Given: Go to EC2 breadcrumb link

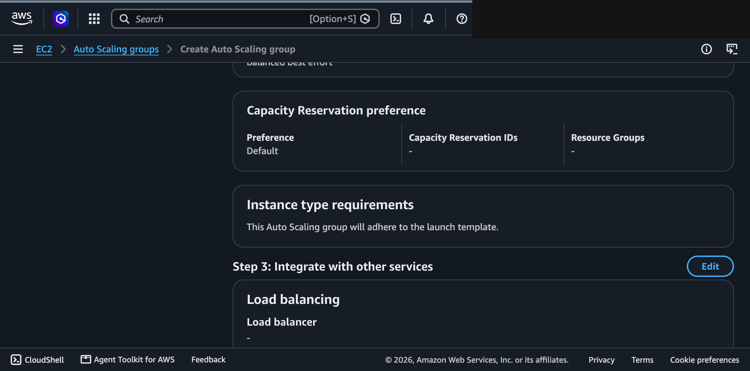Looking at the screenshot, I should (44, 49).
